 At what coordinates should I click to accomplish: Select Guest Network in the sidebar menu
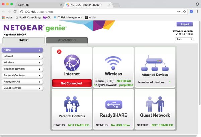tap(22, 88)
